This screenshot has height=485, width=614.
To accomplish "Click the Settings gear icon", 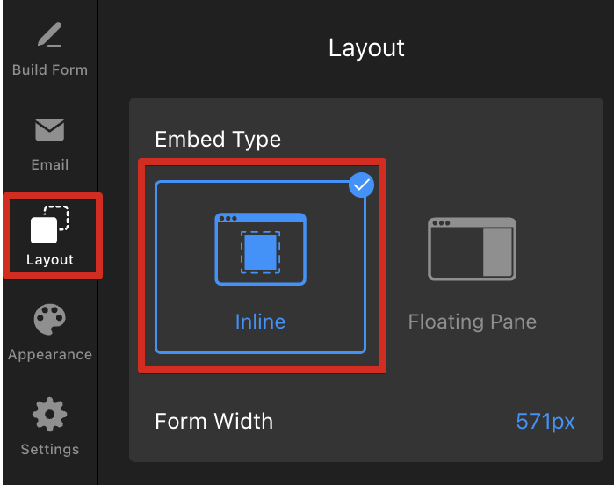I will point(50,415).
